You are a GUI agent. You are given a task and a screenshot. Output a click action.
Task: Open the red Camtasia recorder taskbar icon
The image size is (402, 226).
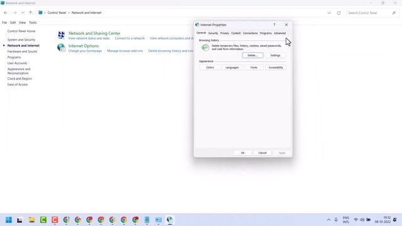pos(55,220)
